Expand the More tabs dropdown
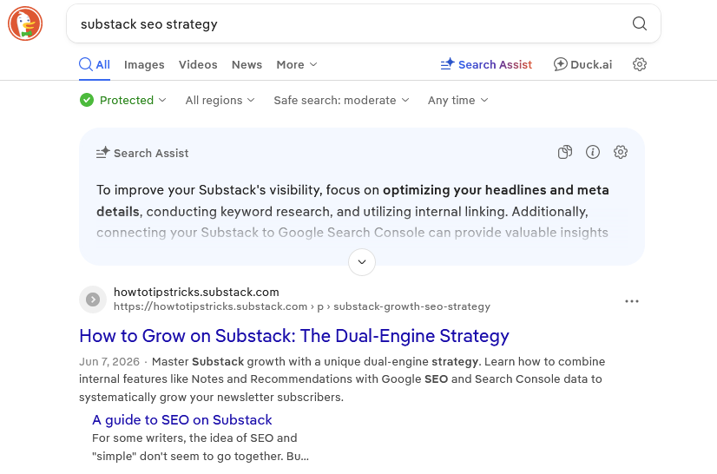Image resolution: width=717 pixels, height=474 pixels. coord(297,64)
